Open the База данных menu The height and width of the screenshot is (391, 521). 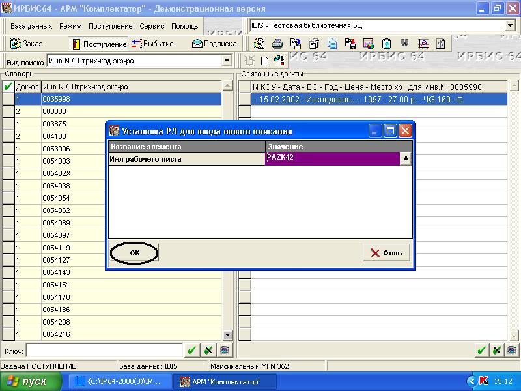(x=31, y=26)
